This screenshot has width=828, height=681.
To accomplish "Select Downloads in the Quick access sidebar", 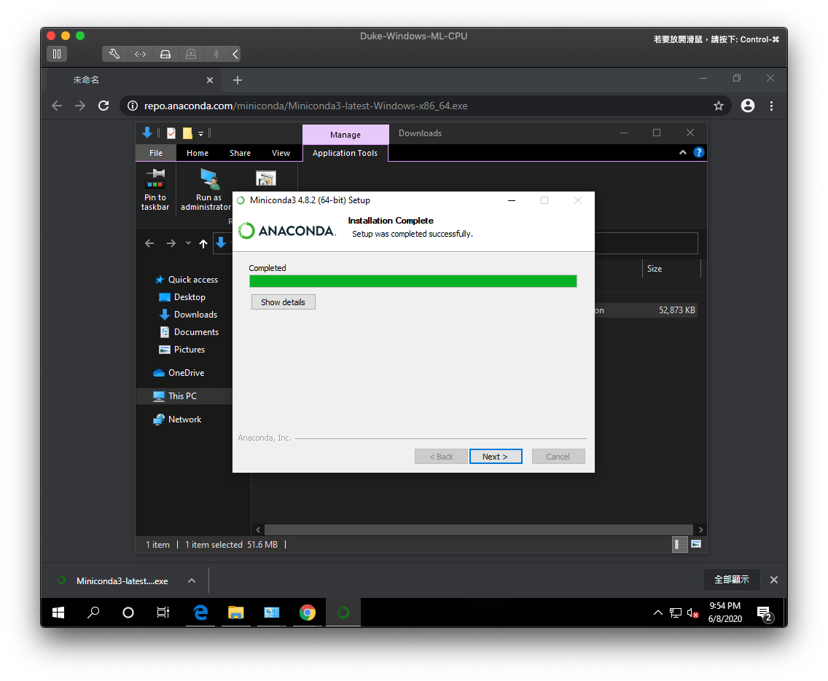I will tap(195, 314).
